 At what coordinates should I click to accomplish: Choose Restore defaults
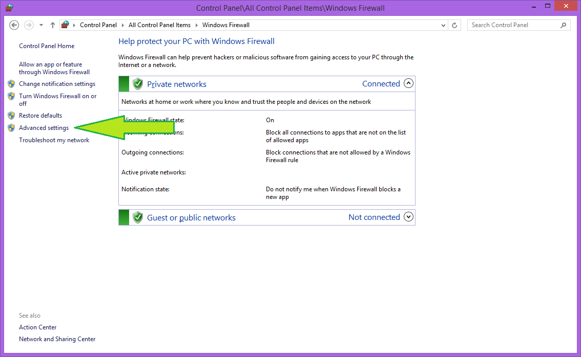coord(40,116)
